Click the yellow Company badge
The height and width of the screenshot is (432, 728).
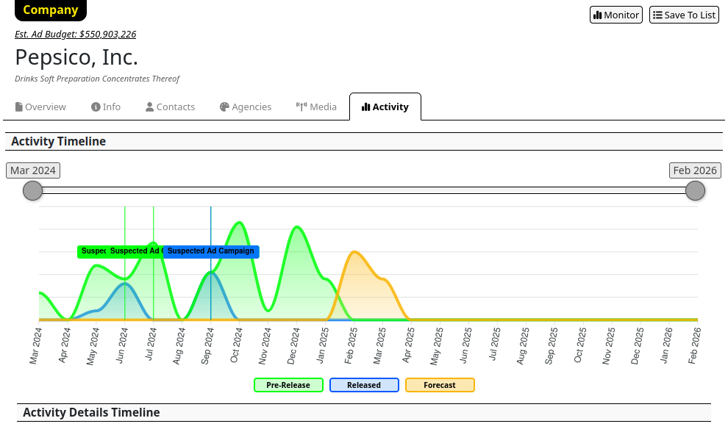(51, 10)
